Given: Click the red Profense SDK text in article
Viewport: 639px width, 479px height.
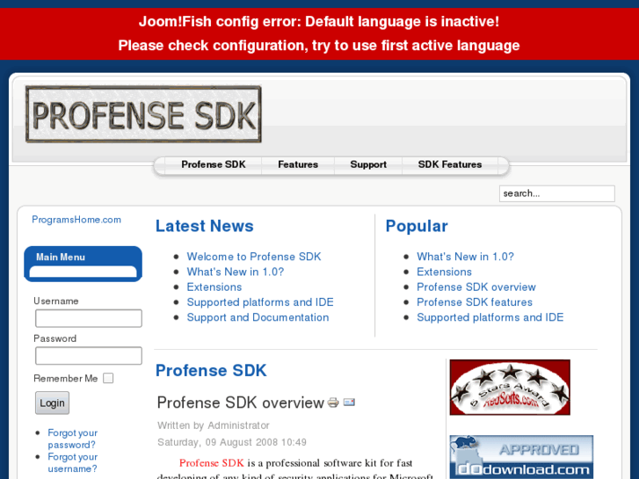Looking at the screenshot, I should click(212, 463).
